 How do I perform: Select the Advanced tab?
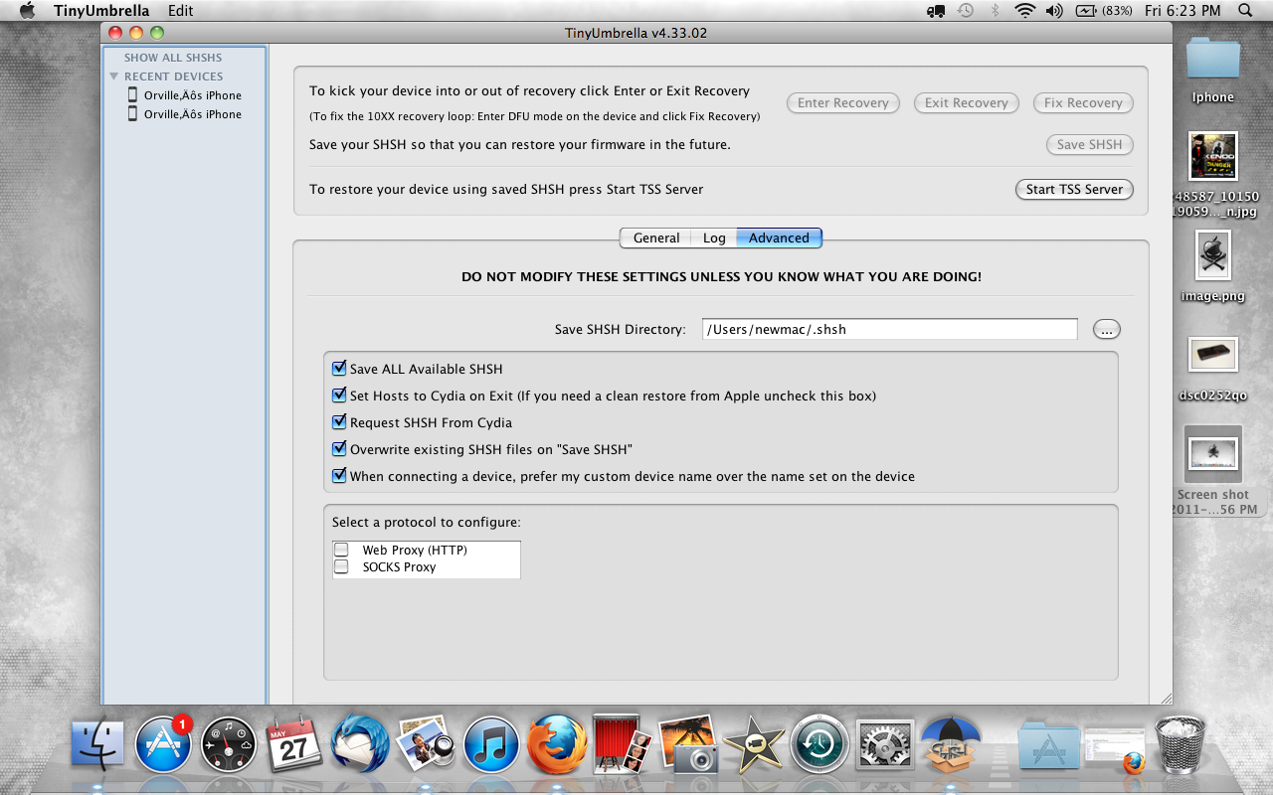coord(779,238)
